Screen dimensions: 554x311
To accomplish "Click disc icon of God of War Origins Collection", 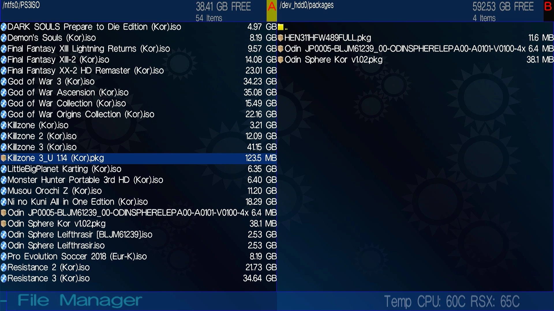I will (x=4, y=115).
